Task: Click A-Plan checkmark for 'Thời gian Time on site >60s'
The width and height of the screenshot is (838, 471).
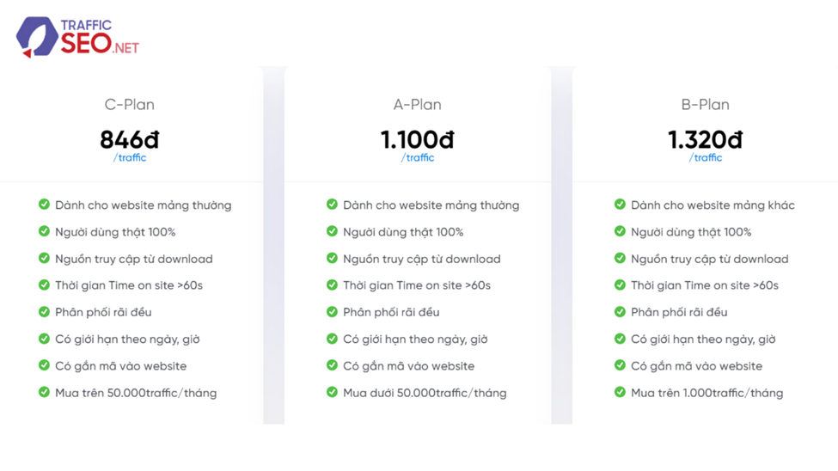Action: click(x=332, y=285)
